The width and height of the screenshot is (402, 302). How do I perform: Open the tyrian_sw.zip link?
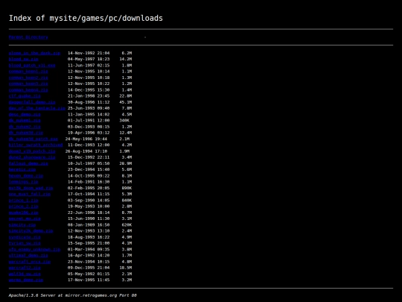[x=25, y=243]
